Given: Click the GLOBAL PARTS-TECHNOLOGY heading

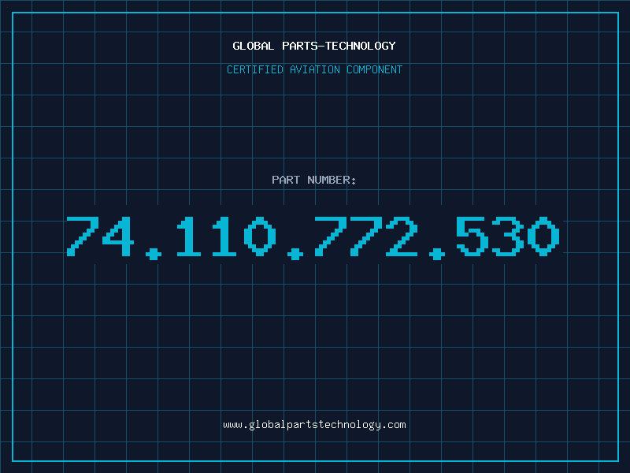Looking at the screenshot, I should (314, 46).
